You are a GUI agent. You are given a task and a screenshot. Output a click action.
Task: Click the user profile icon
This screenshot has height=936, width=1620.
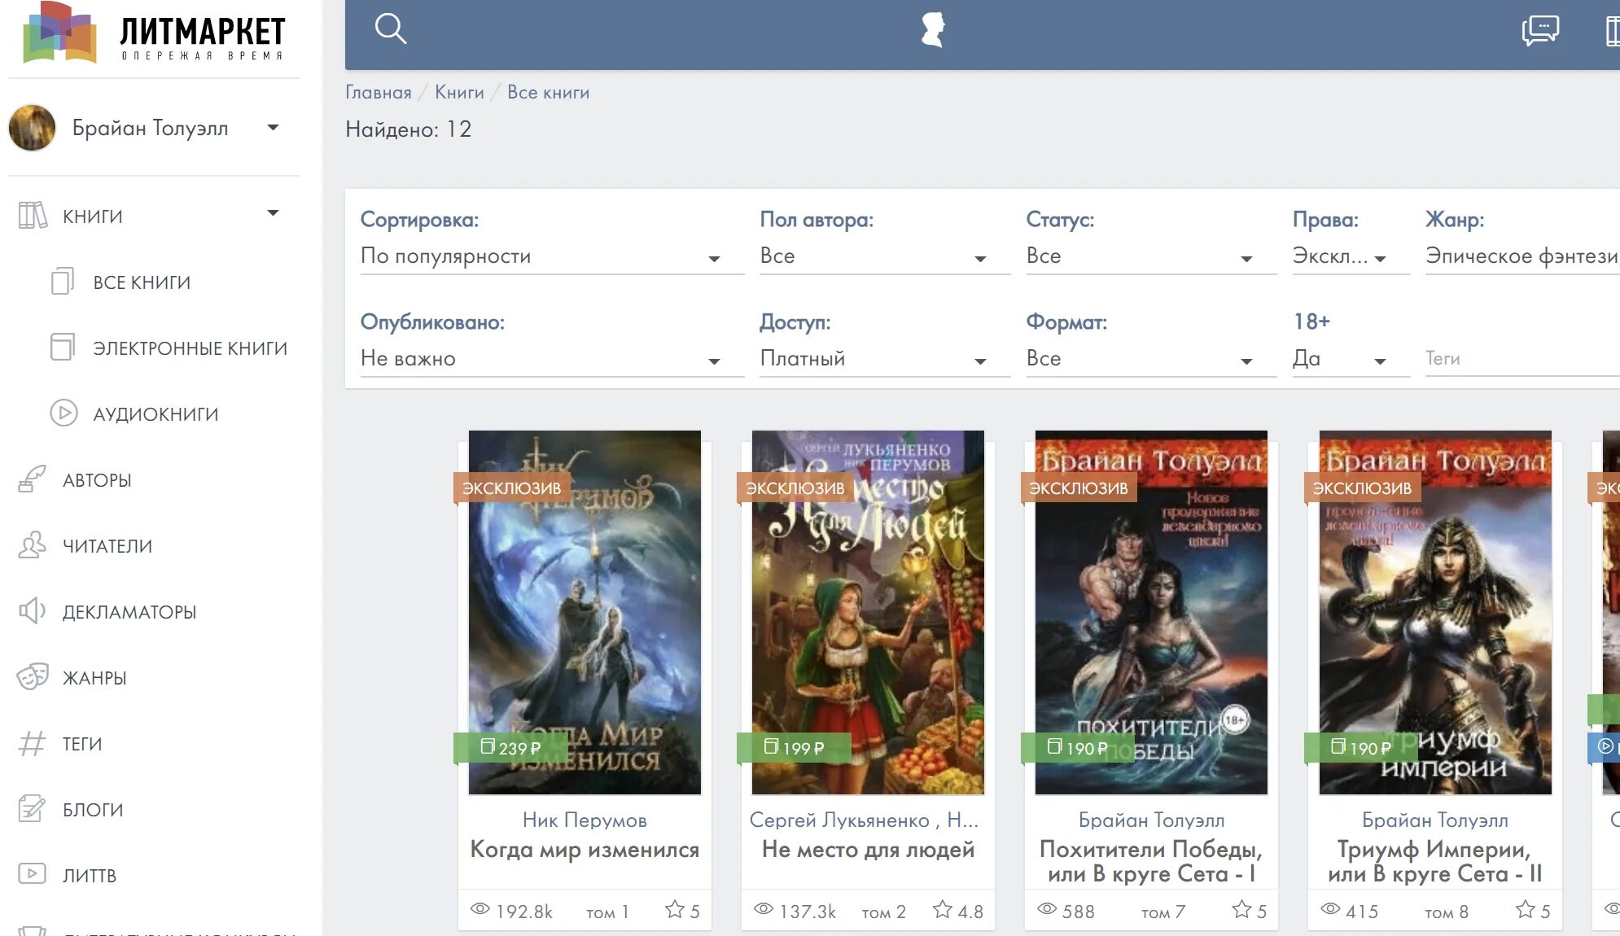935,29
